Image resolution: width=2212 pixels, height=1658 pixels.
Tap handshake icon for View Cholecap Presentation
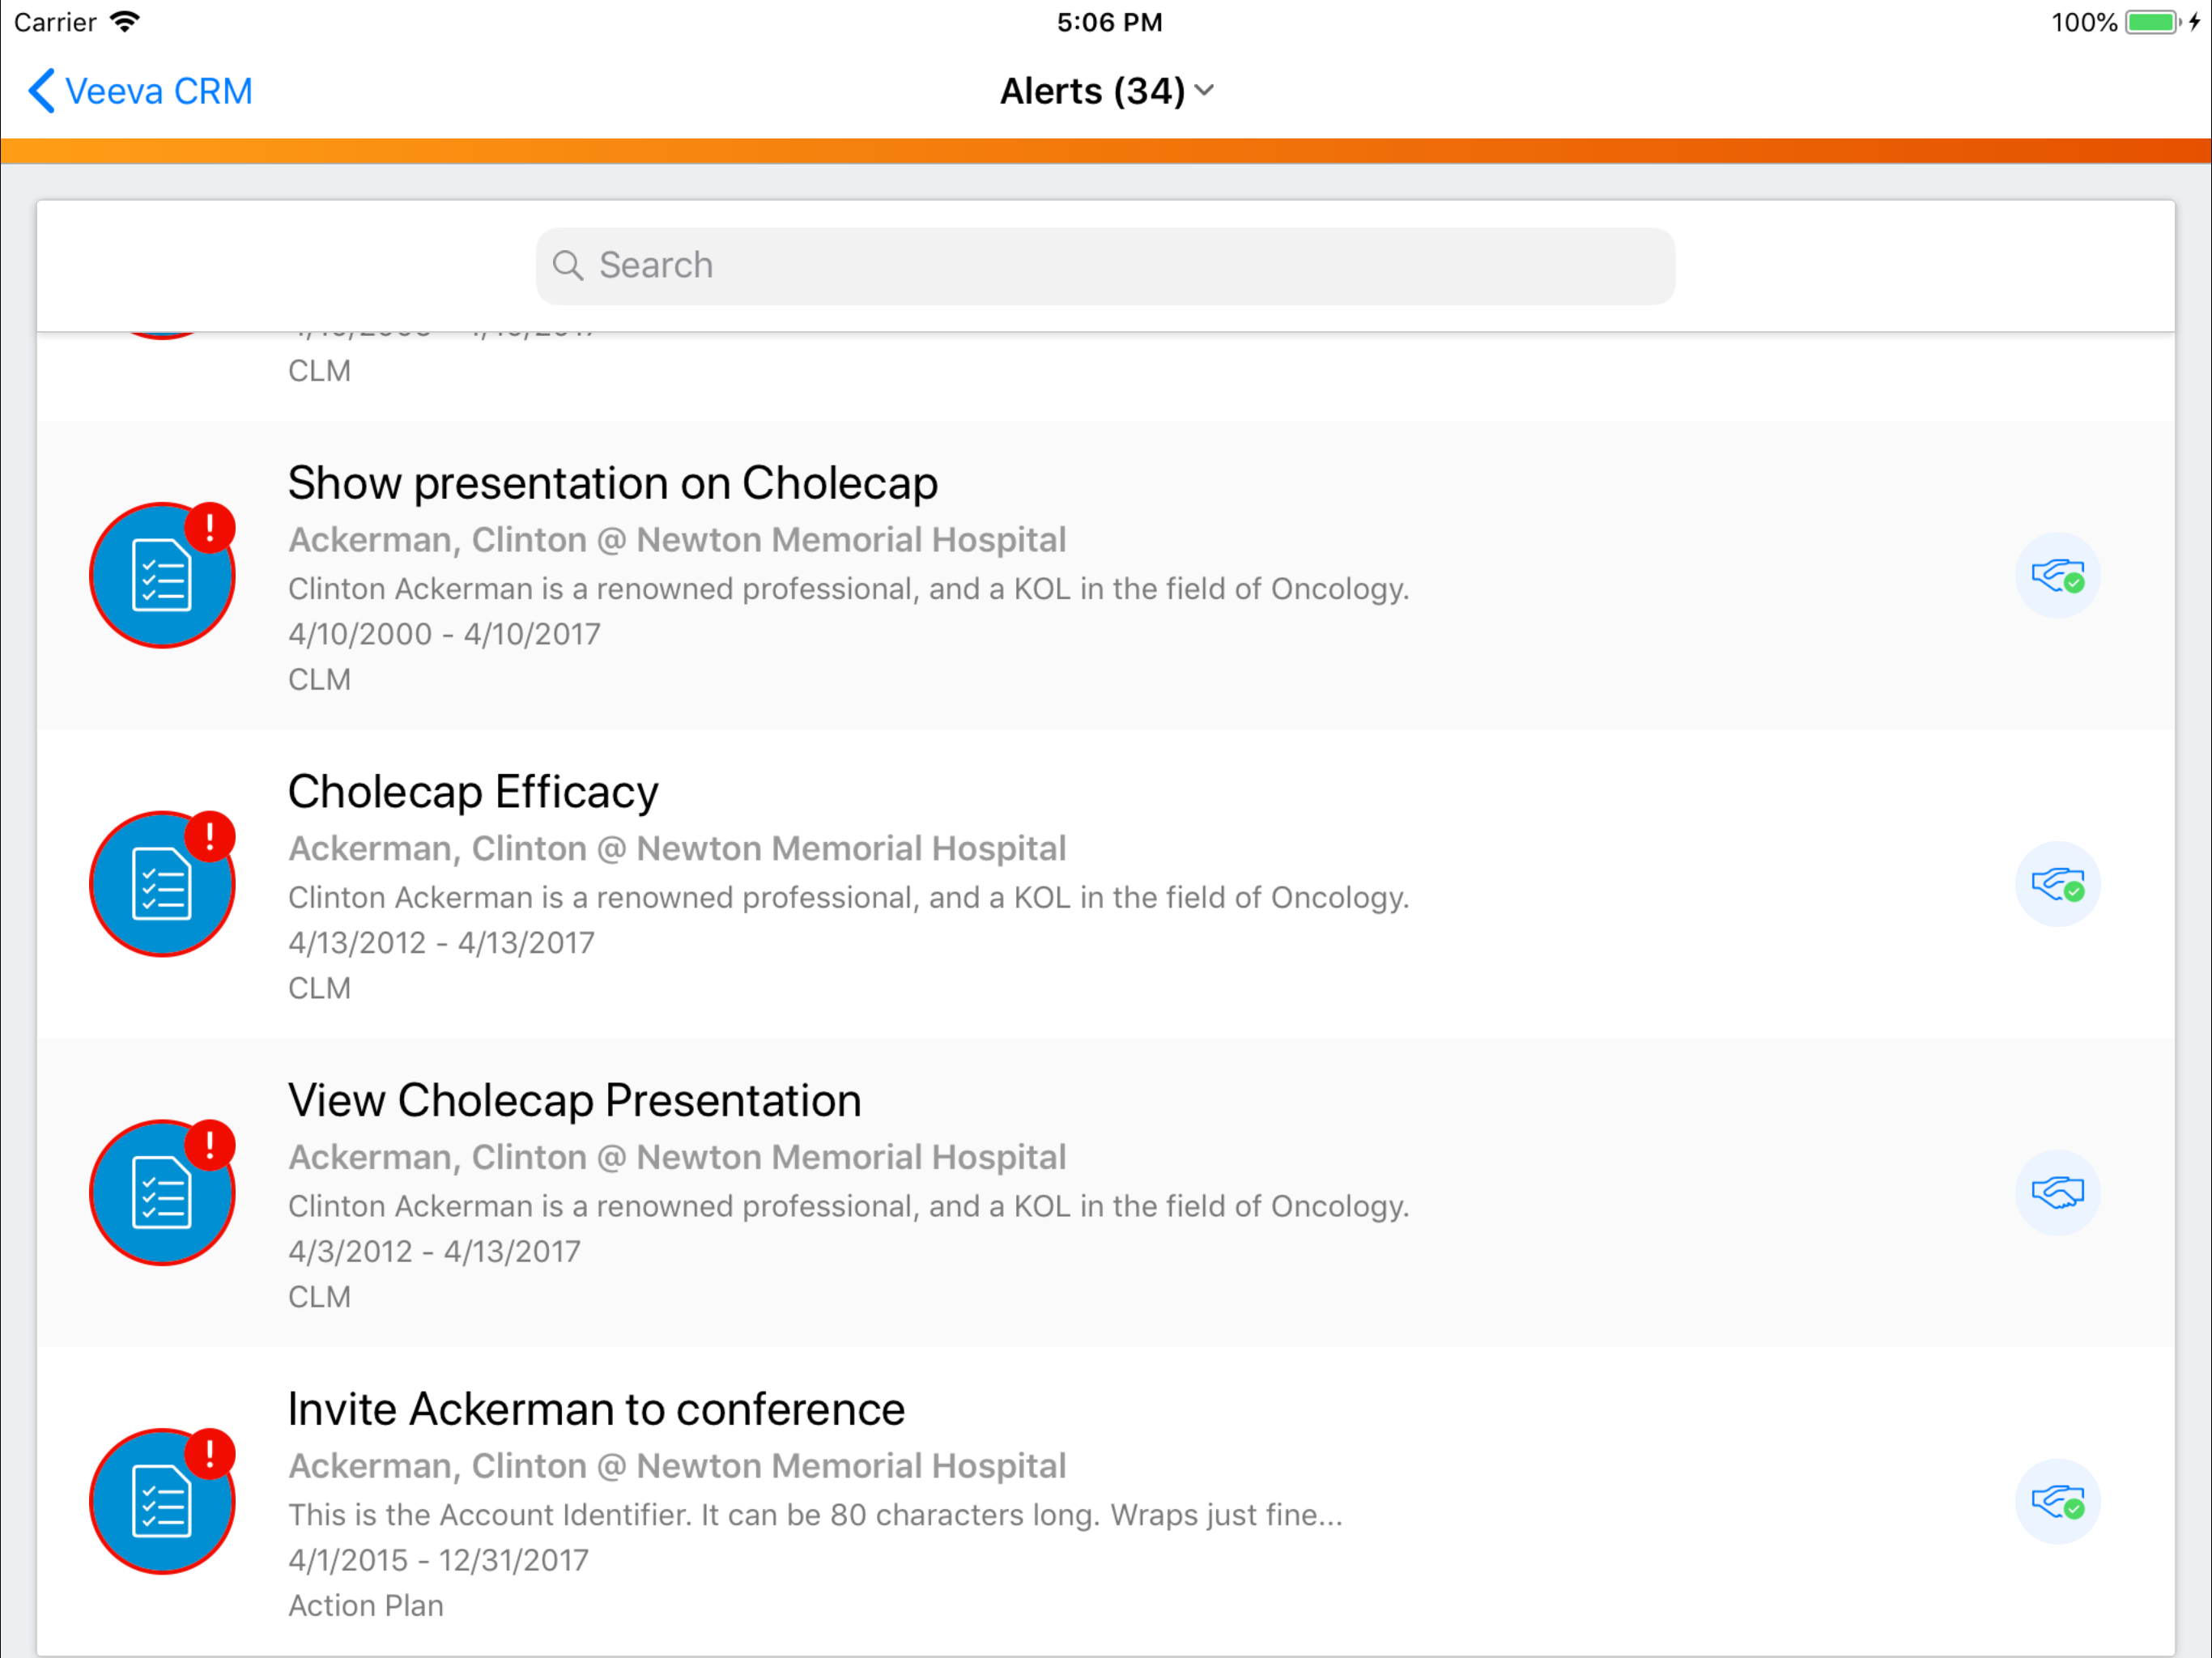click(x=2056, y=1192)
